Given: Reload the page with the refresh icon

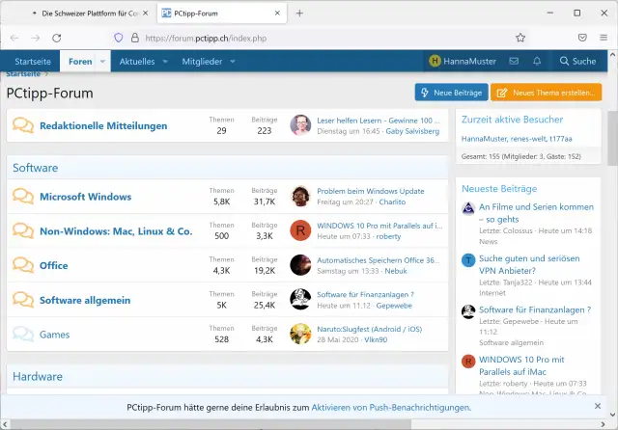Looking at the screenshot, I should click(x=57, y=38).
